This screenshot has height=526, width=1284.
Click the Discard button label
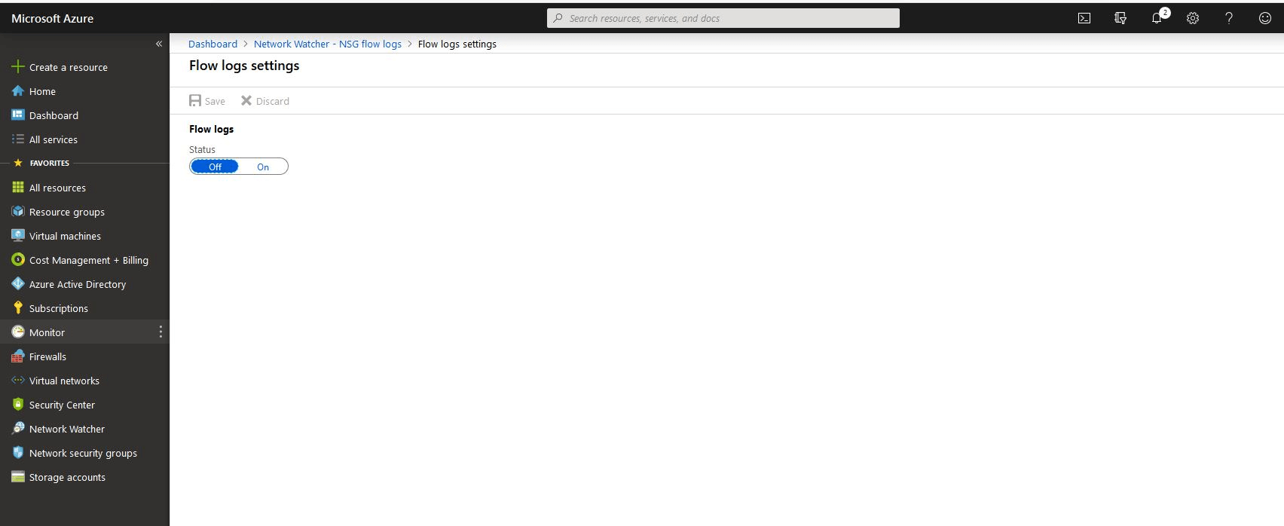tap(273, 101)
